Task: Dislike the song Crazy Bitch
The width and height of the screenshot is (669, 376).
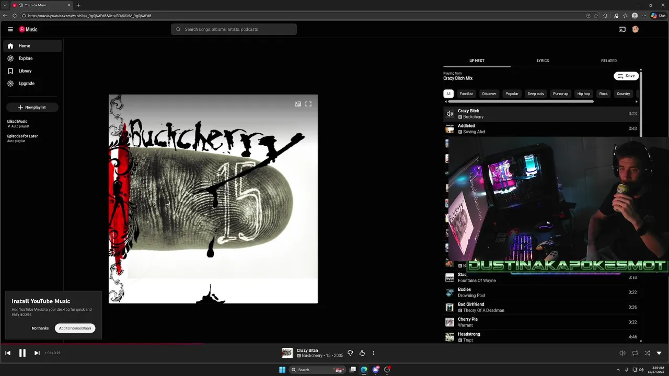Action: [350, 353]
